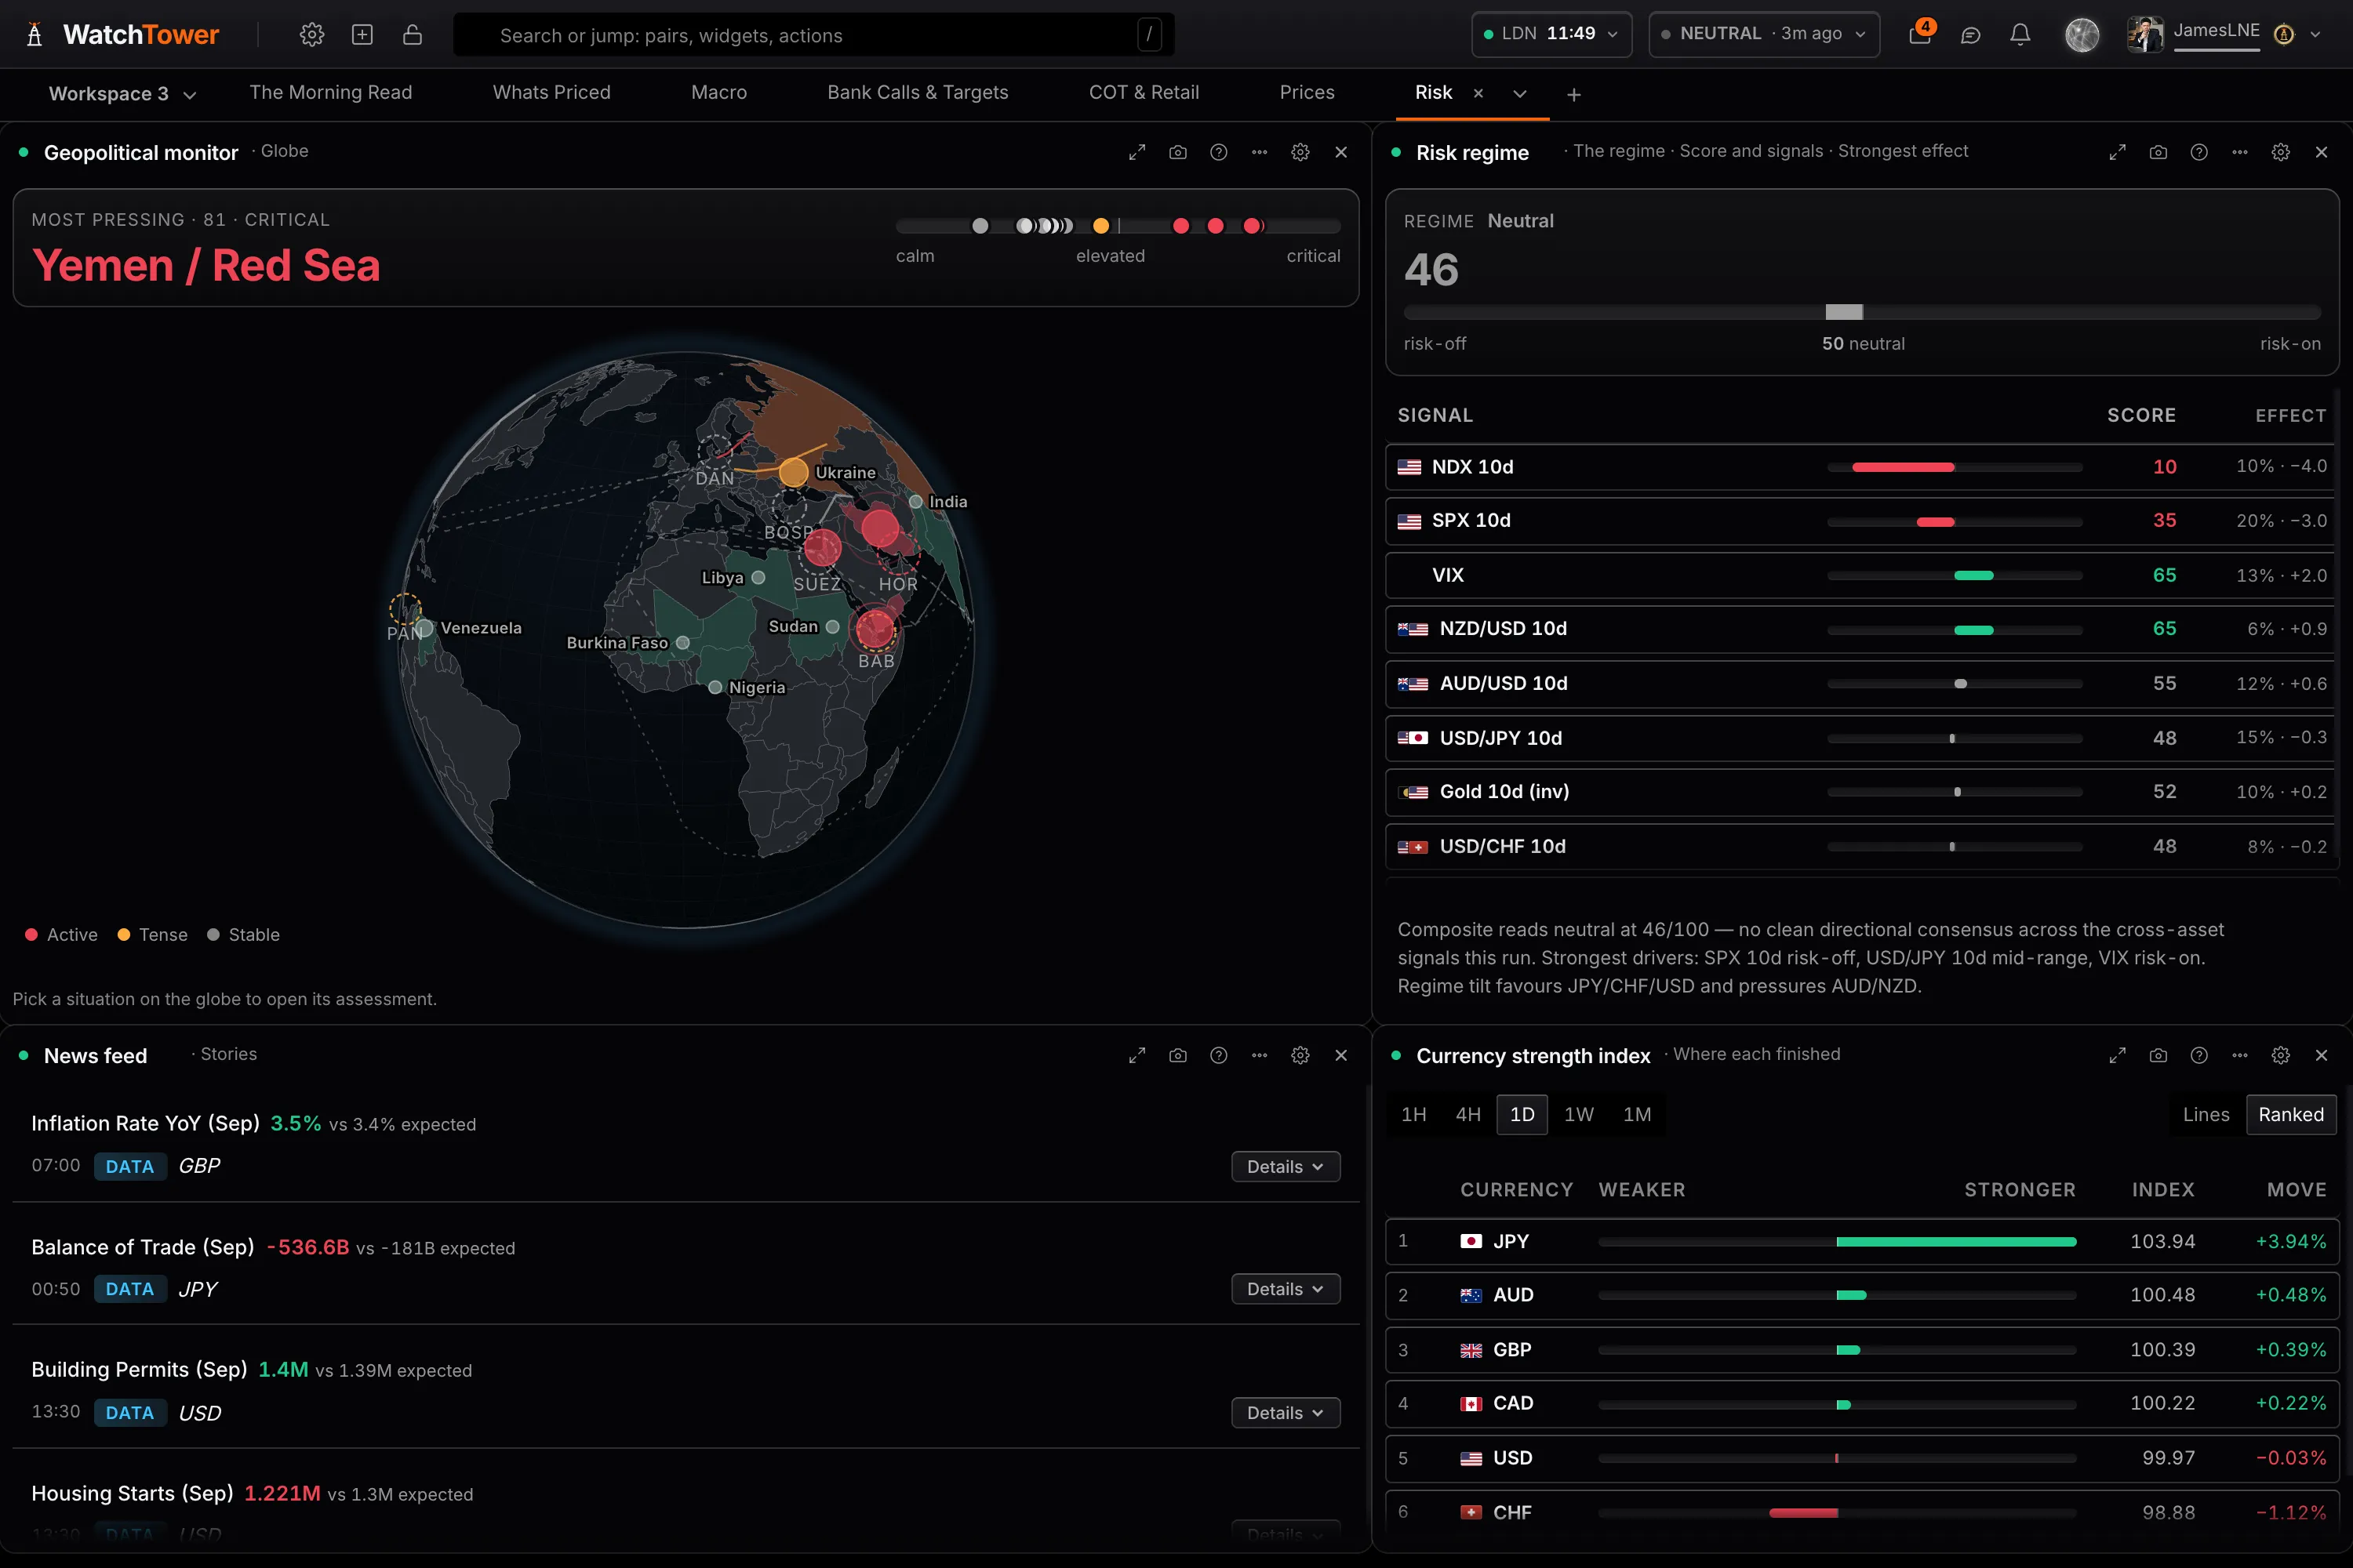This screenshot has width=2353, height=1568.
Task: Toggle the layout lock icon
Action: tap(413, 35)
